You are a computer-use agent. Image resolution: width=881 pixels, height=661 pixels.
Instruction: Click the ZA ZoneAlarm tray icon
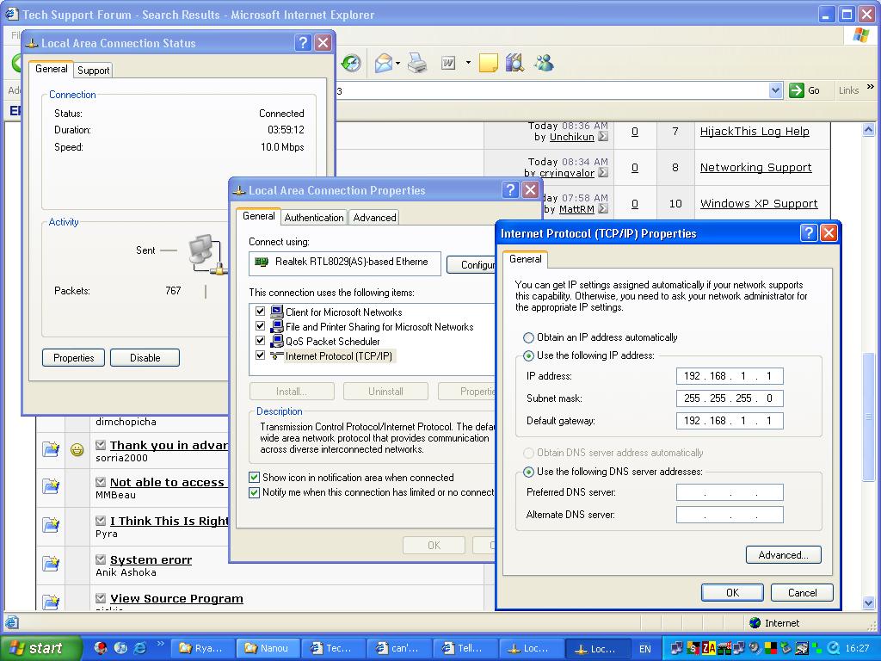click(709, 649)
